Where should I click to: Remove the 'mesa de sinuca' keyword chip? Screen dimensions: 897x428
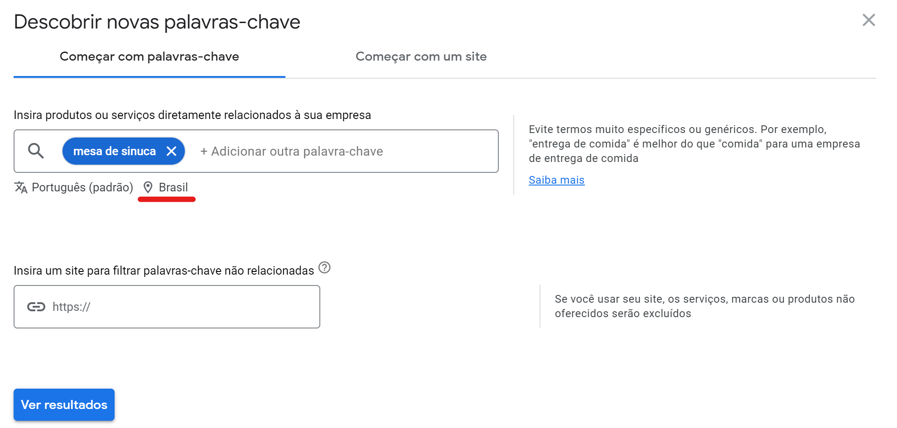pos(172,151)
